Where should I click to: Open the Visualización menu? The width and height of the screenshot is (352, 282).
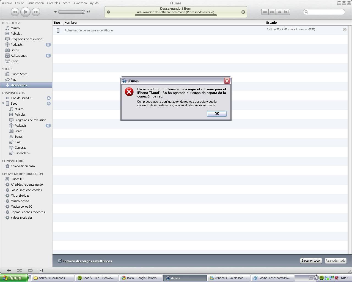click(35, 3)
